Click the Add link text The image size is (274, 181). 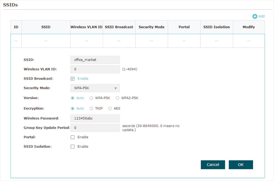[261, 16]
